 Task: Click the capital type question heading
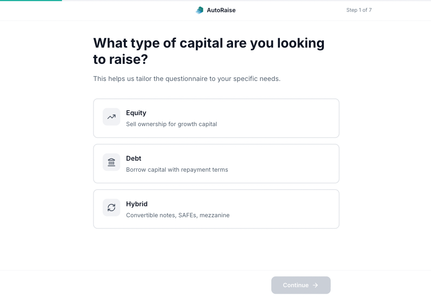[x=209, y=51]
